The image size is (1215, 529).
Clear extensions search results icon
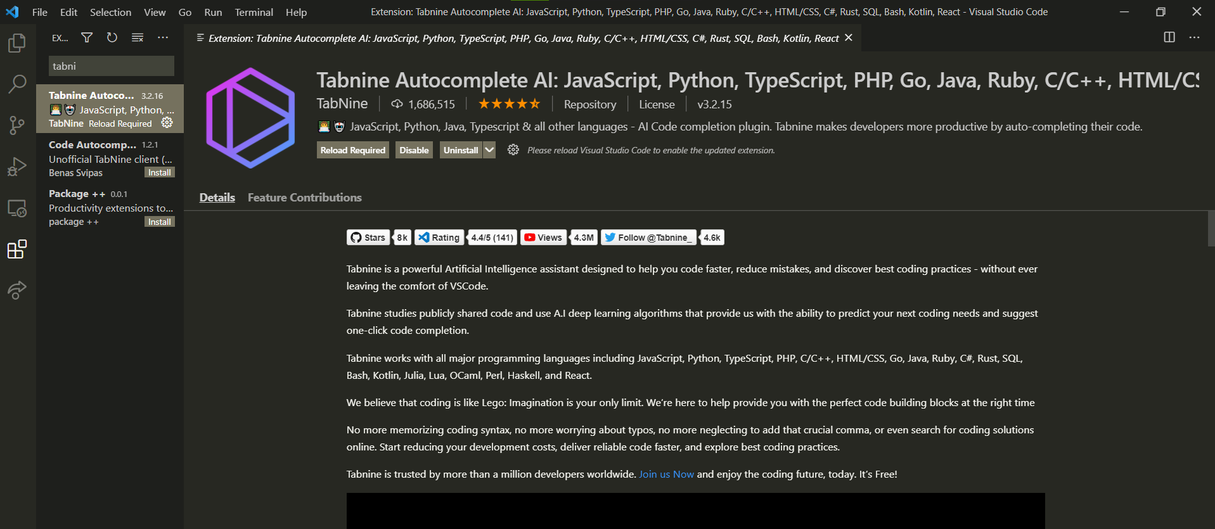tap(138, 38)
